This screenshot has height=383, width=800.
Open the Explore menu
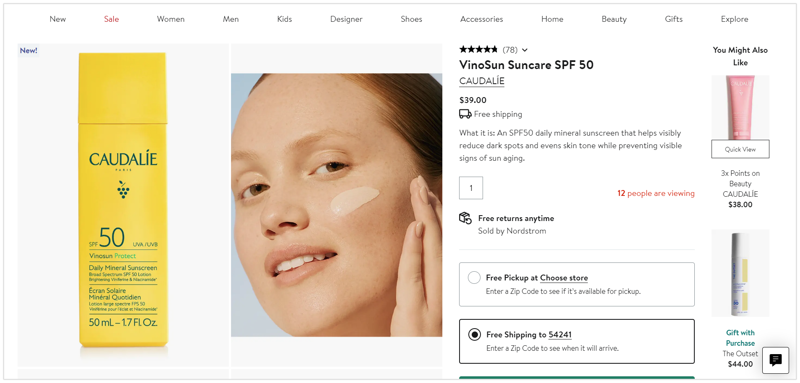coord(734,19)
